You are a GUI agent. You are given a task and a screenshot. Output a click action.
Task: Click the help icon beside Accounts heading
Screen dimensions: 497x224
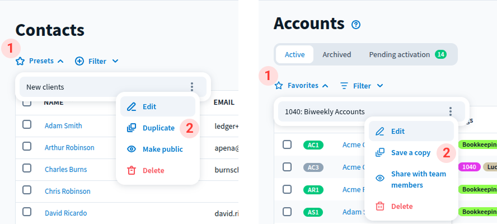pyautogui.click(x=356, y=25)
